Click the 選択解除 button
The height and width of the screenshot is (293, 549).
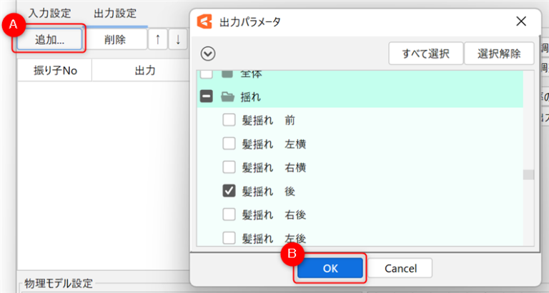pos(499,53)
